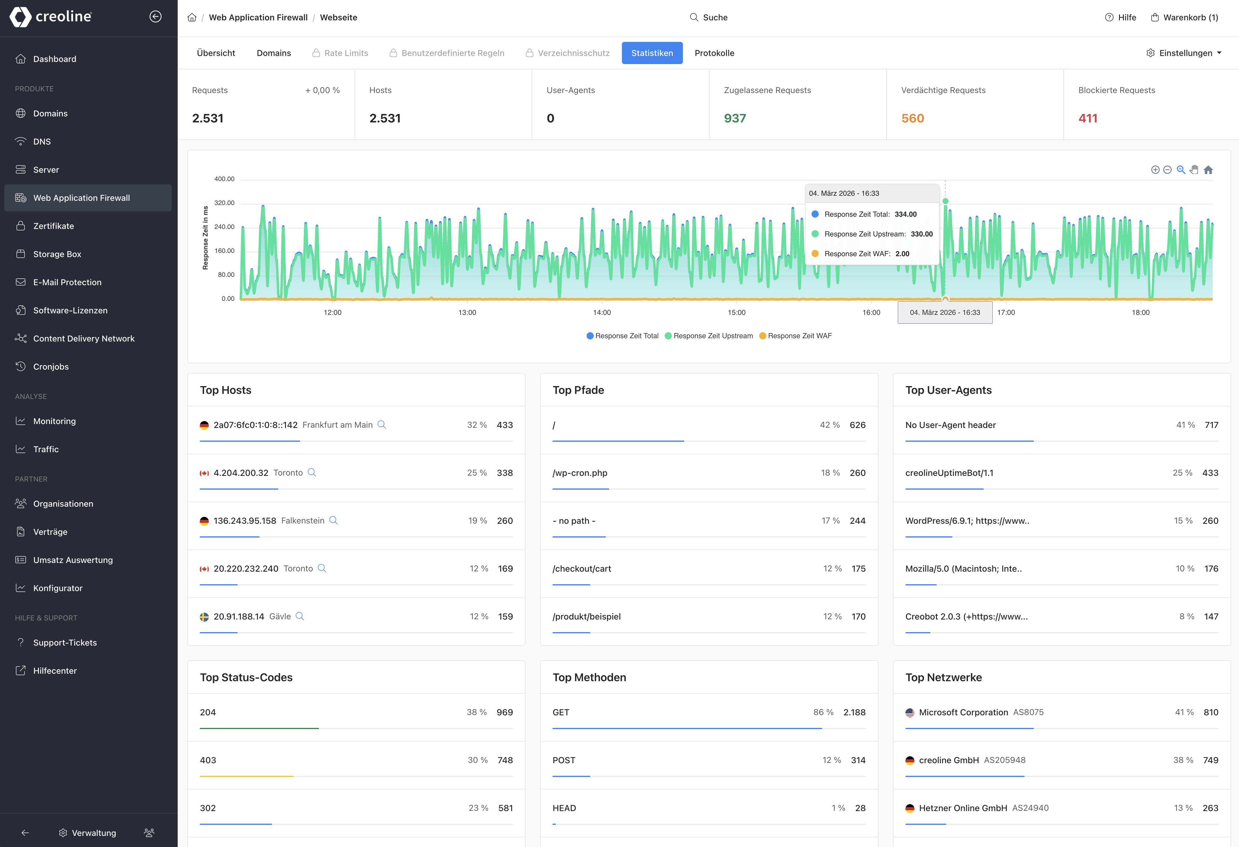Activate the chart selection zoom magnifier
The height and width of the screenshot is (847, 1239).
click(1180, 170)
